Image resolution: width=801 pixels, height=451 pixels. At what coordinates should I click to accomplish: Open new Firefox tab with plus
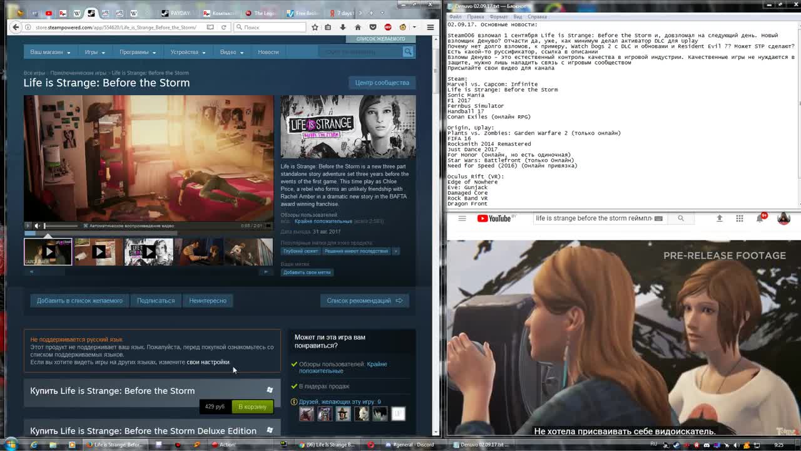click(x=371, y=13)
